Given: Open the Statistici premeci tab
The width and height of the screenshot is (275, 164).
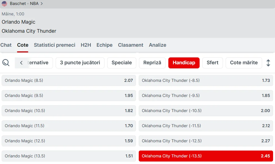Looking at the screenshot, I should coord(54,45).
